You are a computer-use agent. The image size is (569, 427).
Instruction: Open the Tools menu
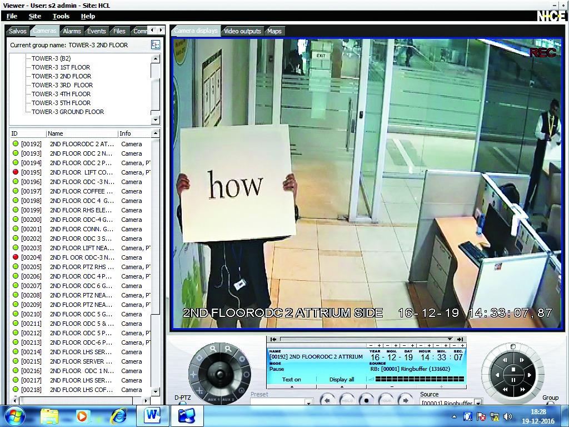pos(61,16)
